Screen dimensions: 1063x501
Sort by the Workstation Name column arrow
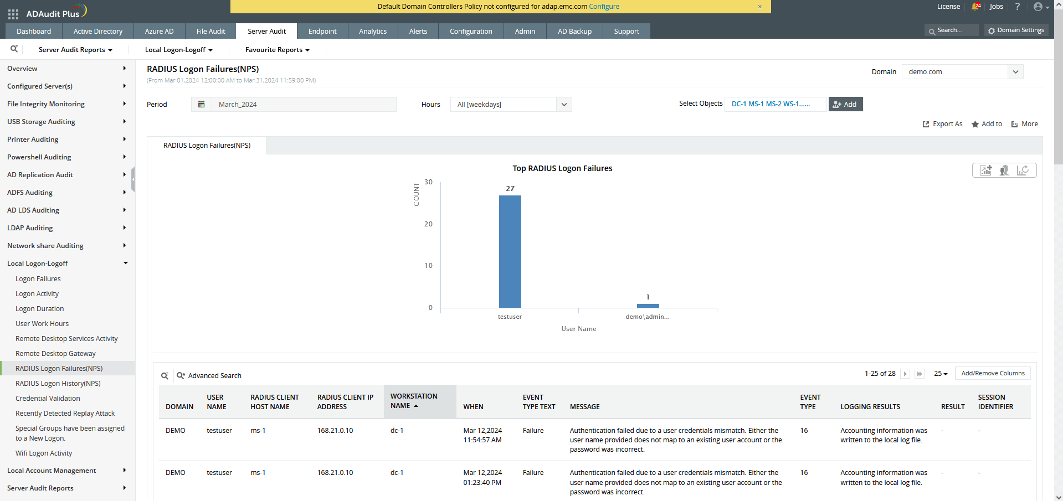point(417,405)
